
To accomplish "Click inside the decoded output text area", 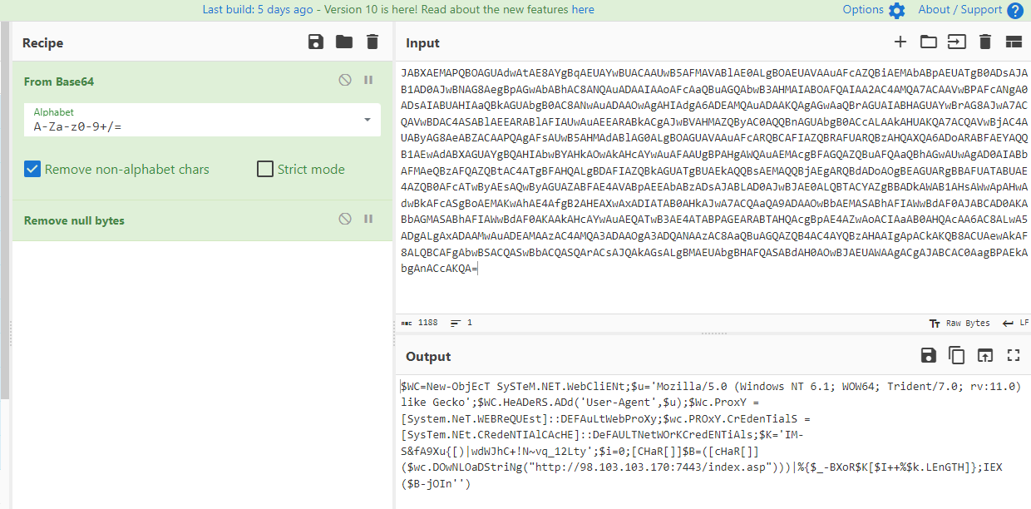I will point(712,441).
